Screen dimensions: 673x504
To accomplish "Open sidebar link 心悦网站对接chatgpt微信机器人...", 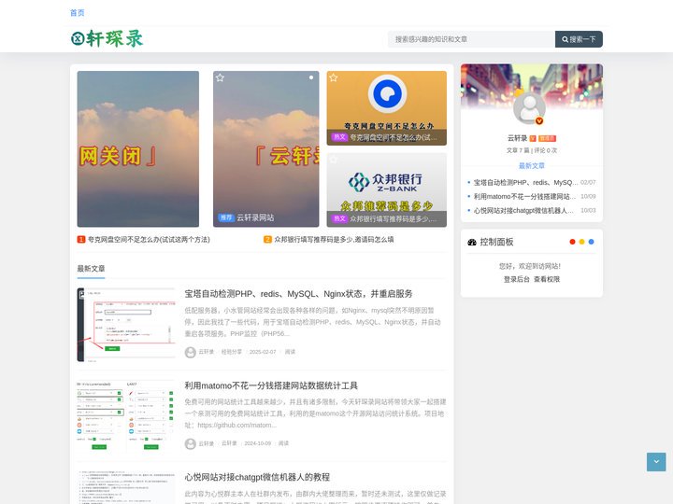I will 523,210.
